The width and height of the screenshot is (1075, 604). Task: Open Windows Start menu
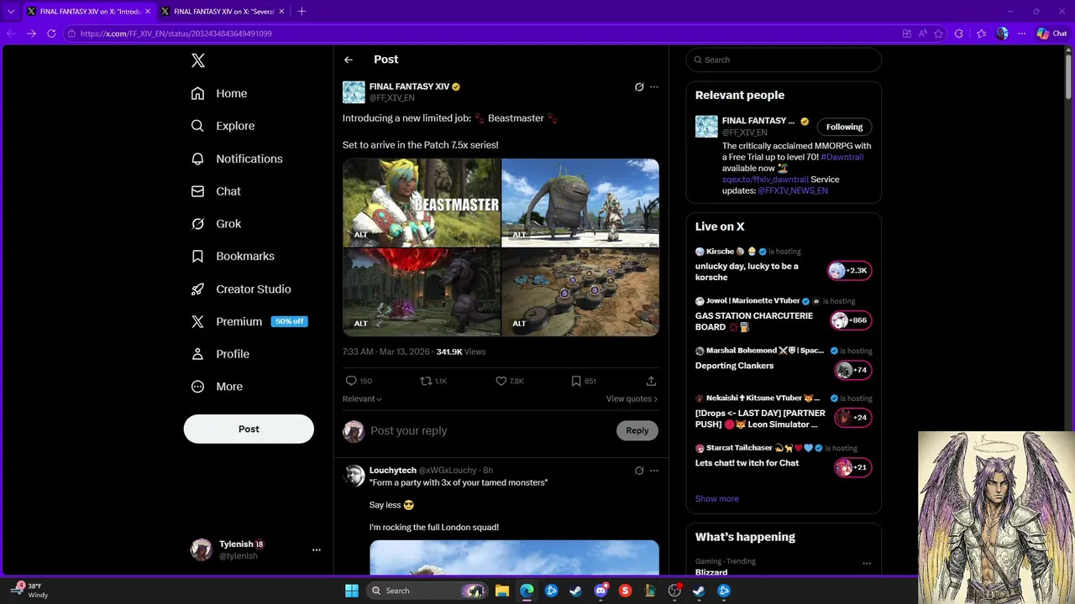tap(352, 591)
